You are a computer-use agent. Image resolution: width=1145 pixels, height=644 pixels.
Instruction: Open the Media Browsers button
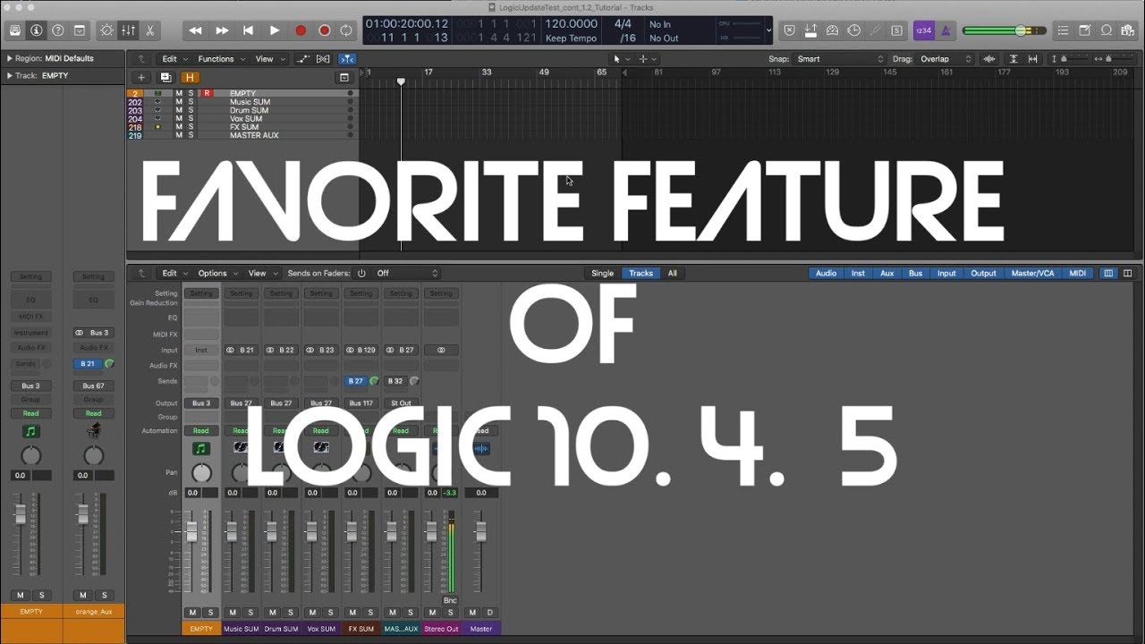point(1128,30)
